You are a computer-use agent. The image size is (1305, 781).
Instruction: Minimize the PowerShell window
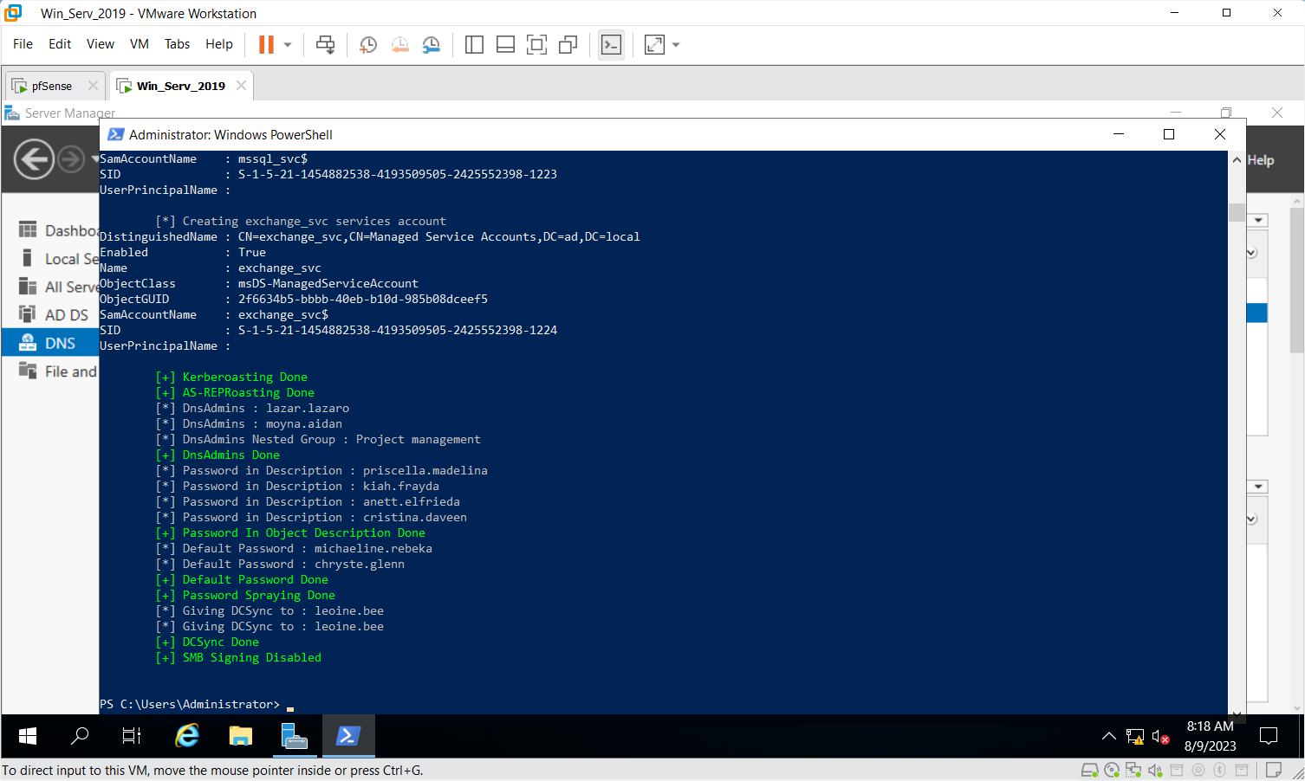1119,134
